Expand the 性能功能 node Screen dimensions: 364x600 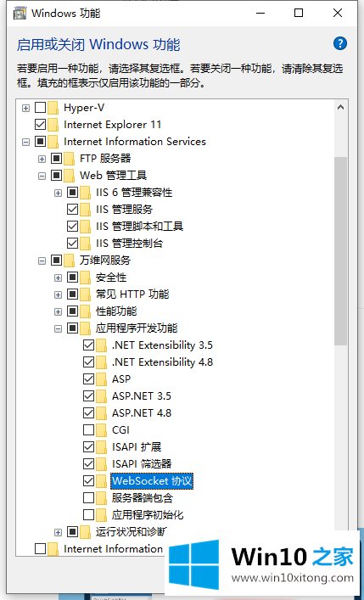[58, 311]
